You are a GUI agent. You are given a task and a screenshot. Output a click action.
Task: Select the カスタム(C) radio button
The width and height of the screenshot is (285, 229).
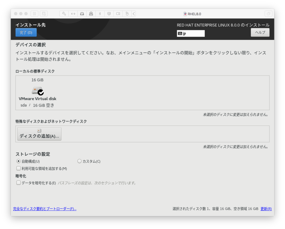tap(79, 161)
